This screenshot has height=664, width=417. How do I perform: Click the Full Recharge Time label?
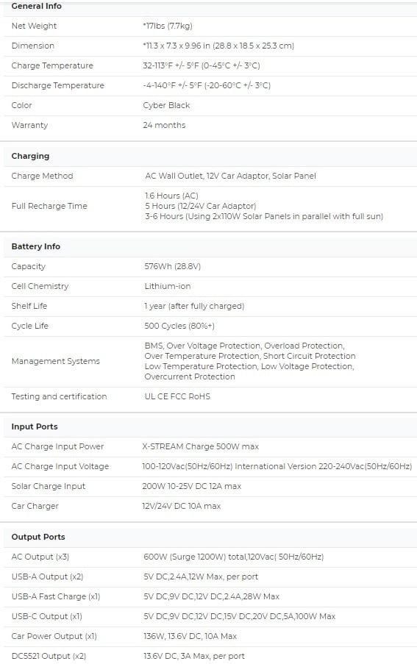(x=49, y=206)
